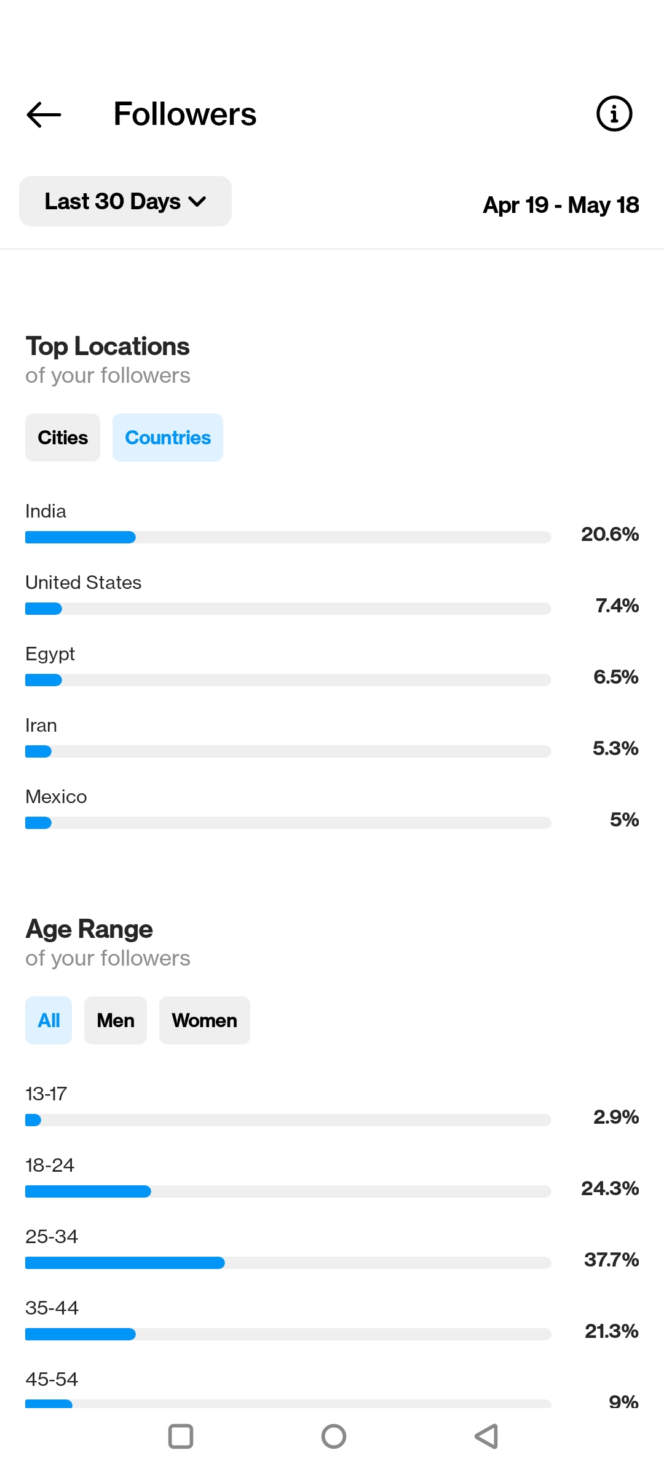Select the Cities filter

[63, 438]
